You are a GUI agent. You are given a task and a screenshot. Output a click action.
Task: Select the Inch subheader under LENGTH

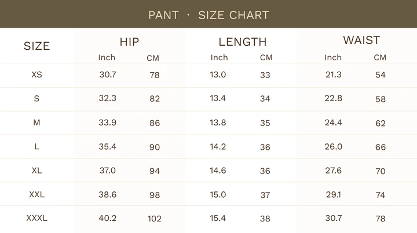(219, 57)
